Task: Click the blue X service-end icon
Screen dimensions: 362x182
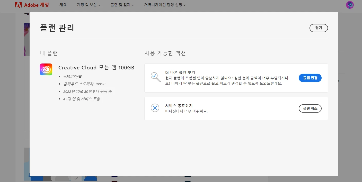Action: click(x=155, y=108)
